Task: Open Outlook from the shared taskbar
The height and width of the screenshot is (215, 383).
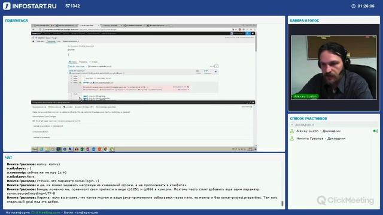Action: pos(94,149)
